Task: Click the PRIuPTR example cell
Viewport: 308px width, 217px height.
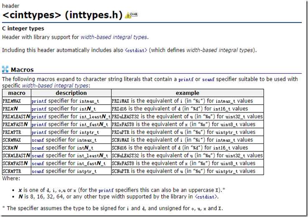Action: tap(187, 132)
